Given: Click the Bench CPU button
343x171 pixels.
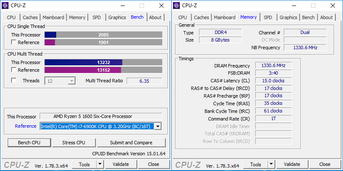Looking at the screenshot, I should tap(29, 143).
